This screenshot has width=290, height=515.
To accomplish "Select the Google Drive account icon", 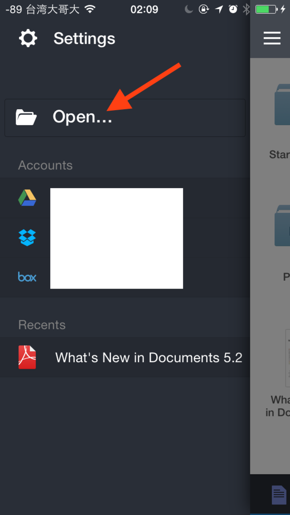I will [x=27, y=198].
